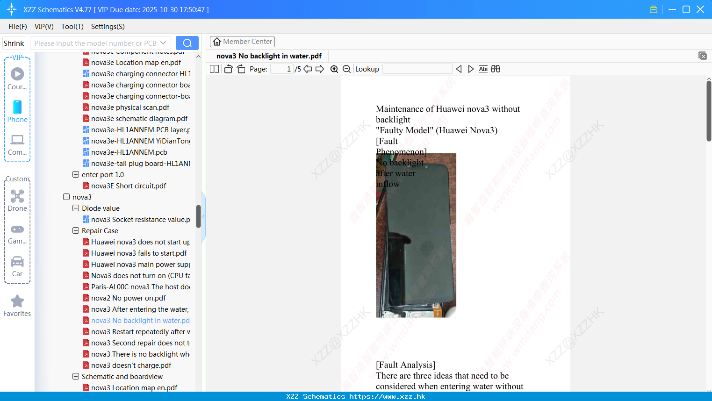Collapse the Diode value folder
The height and width of the screenshot is (401, 712).
(x=76, y=208)
